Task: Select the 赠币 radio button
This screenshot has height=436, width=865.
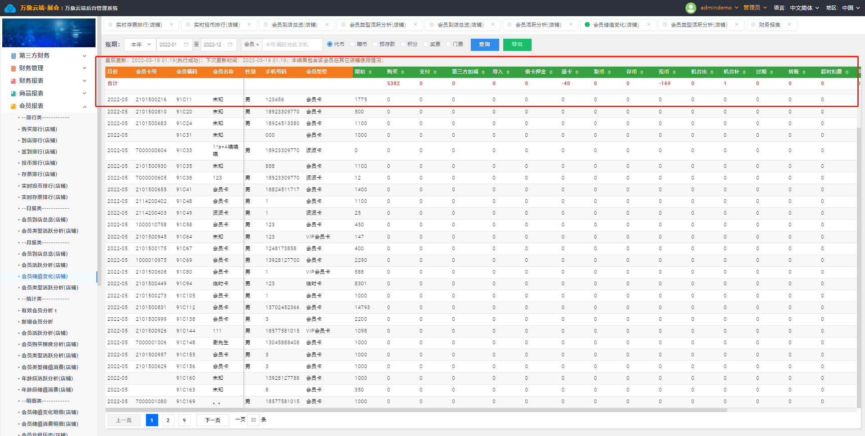Action: pyautogui.click(x=352, y=44)
